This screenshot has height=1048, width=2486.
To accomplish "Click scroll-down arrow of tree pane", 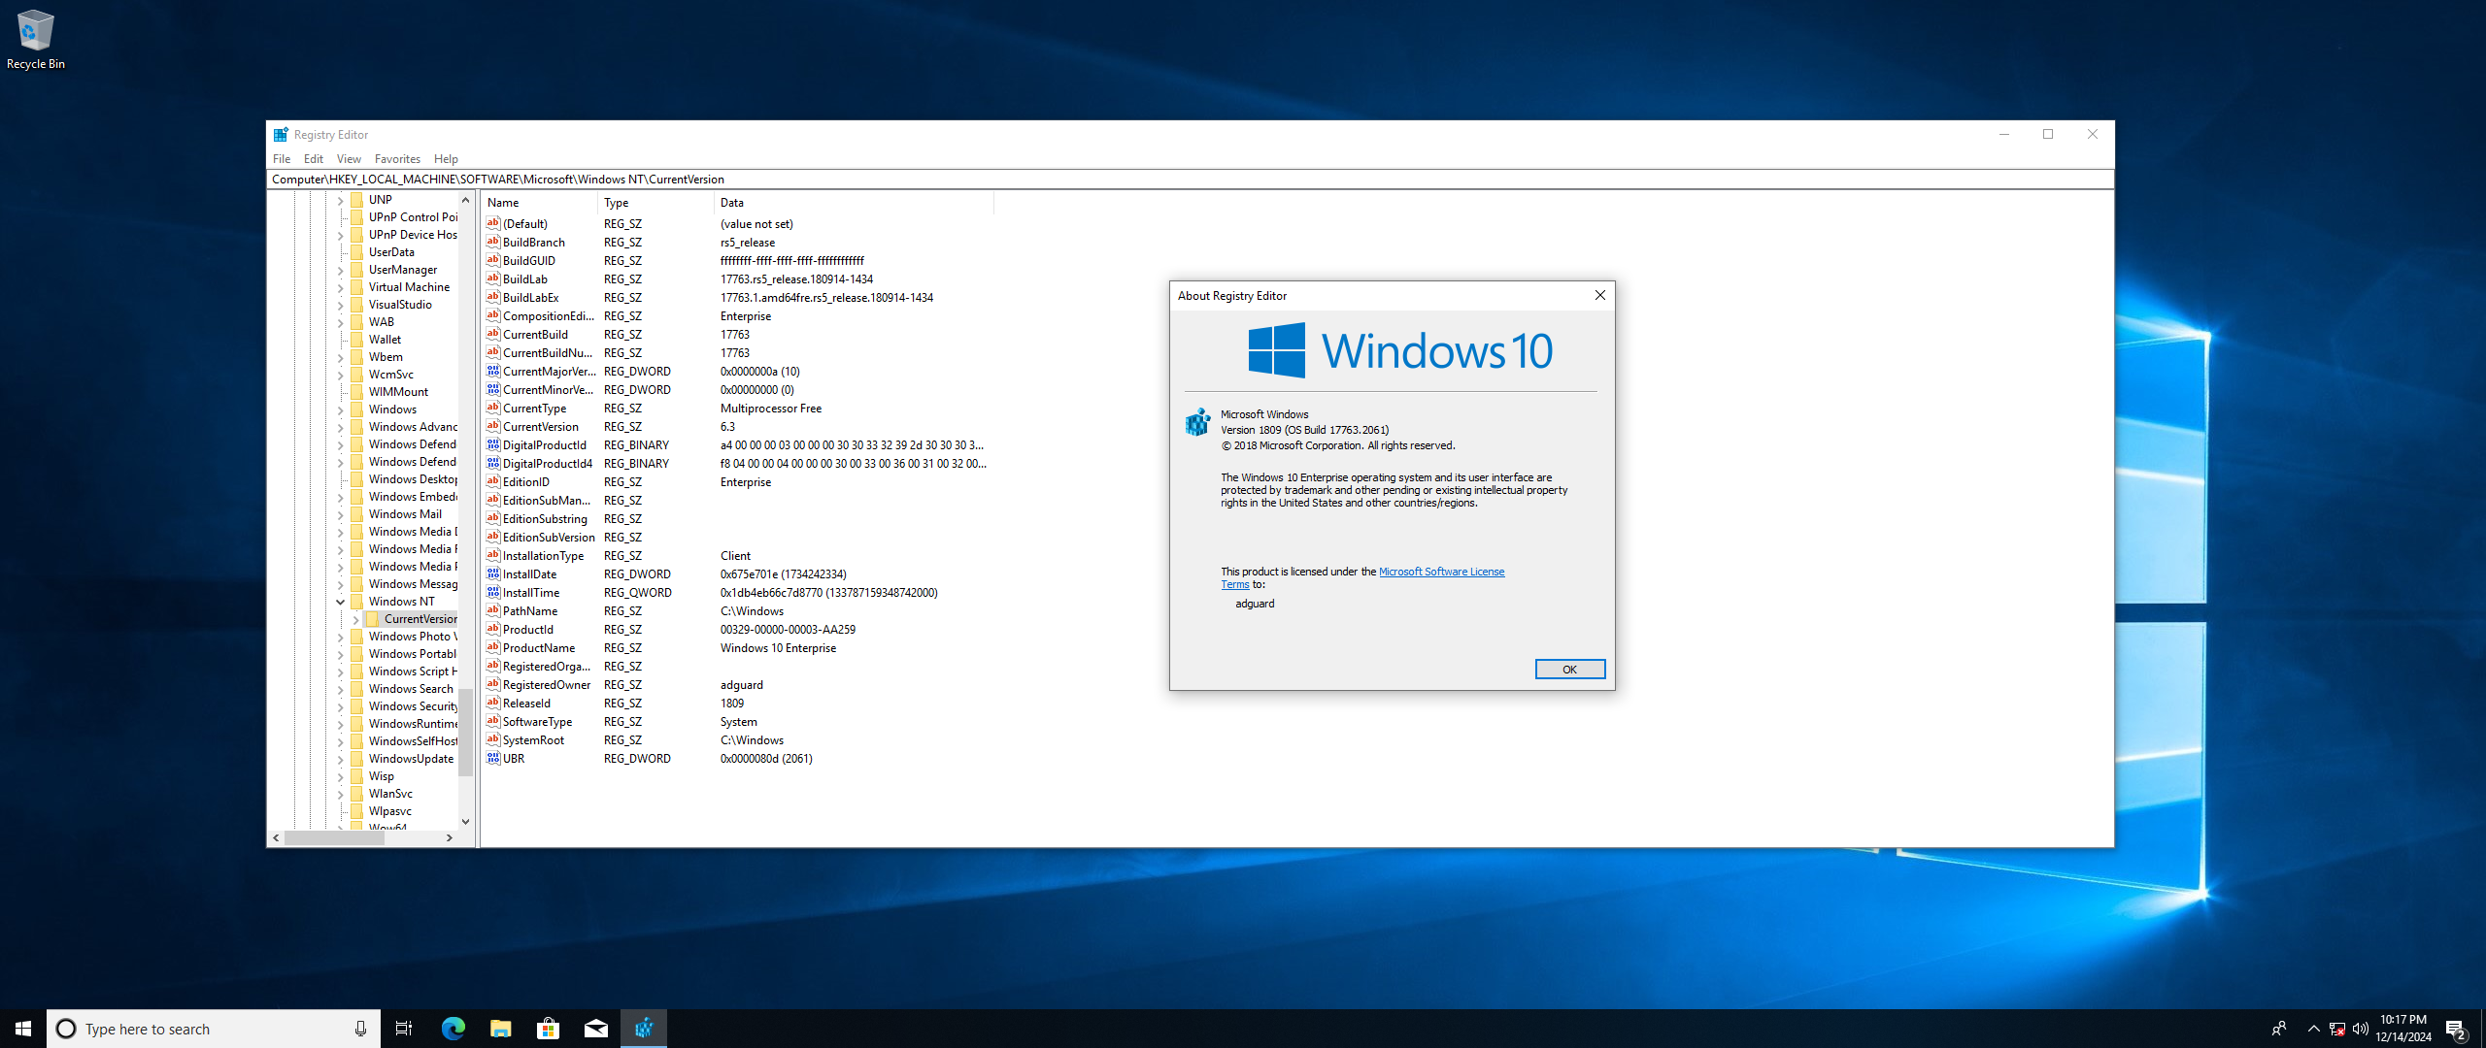I will (x=465, y=821).
